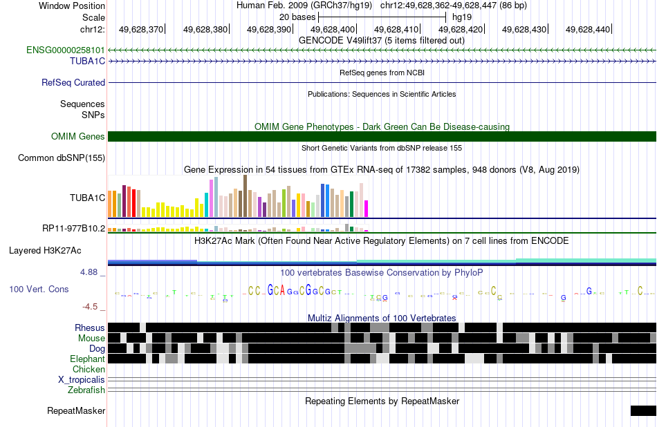Select the Rhesus alignment row label

(x=90, y=328)
